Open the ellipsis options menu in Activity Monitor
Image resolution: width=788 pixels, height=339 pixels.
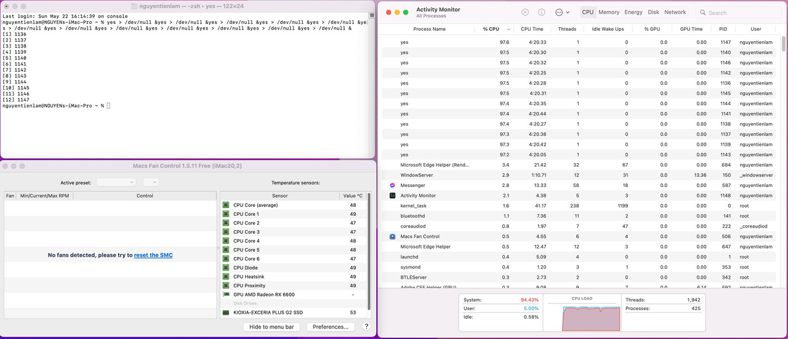562,12
